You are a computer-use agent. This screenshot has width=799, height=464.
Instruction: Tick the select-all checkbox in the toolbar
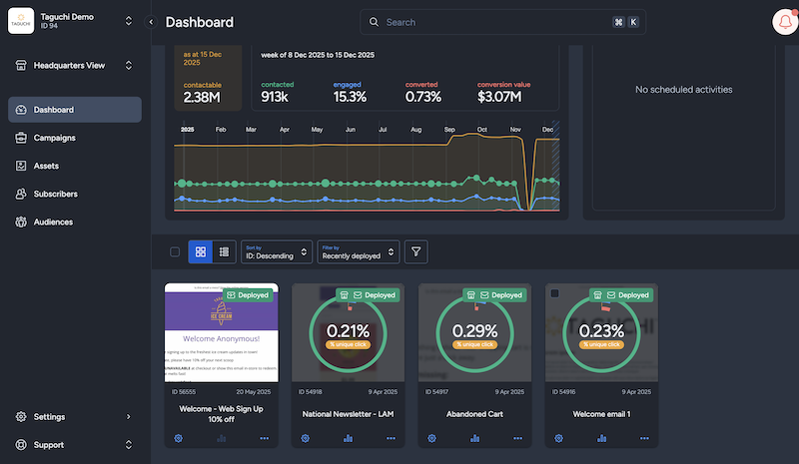[175, 252]
